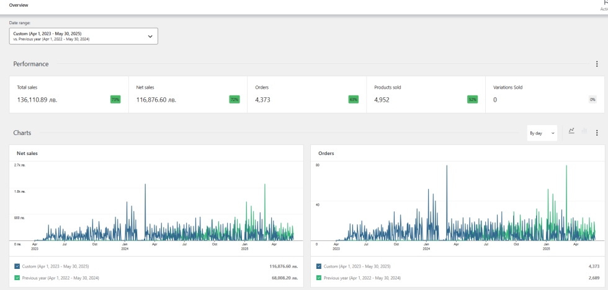Switch charts to line chart view
Image resolution: width=608 pixels, height=290 pixels.
(x=571, y=131)
